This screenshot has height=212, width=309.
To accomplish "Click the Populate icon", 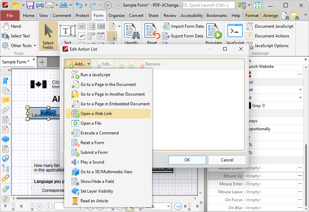I will [214, 31].
